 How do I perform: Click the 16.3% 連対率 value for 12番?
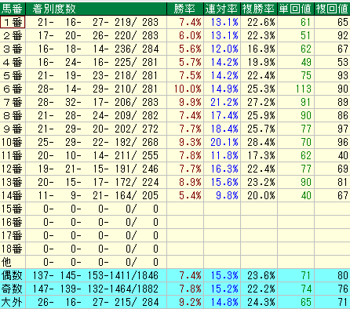point(224,169)
